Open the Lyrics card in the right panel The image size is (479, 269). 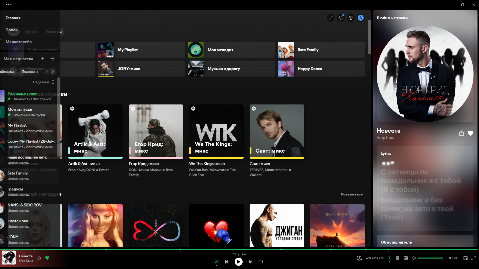click(425, 188)
